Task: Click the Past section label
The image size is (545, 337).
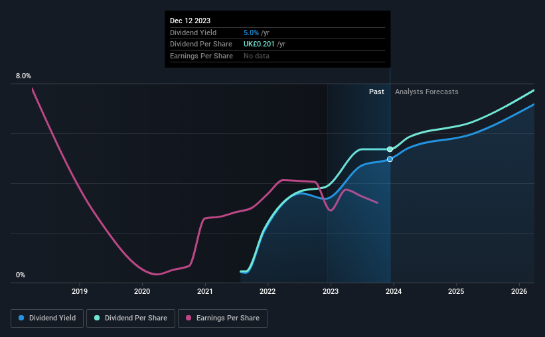Action: pyautogui.click(x=376, y=92)
